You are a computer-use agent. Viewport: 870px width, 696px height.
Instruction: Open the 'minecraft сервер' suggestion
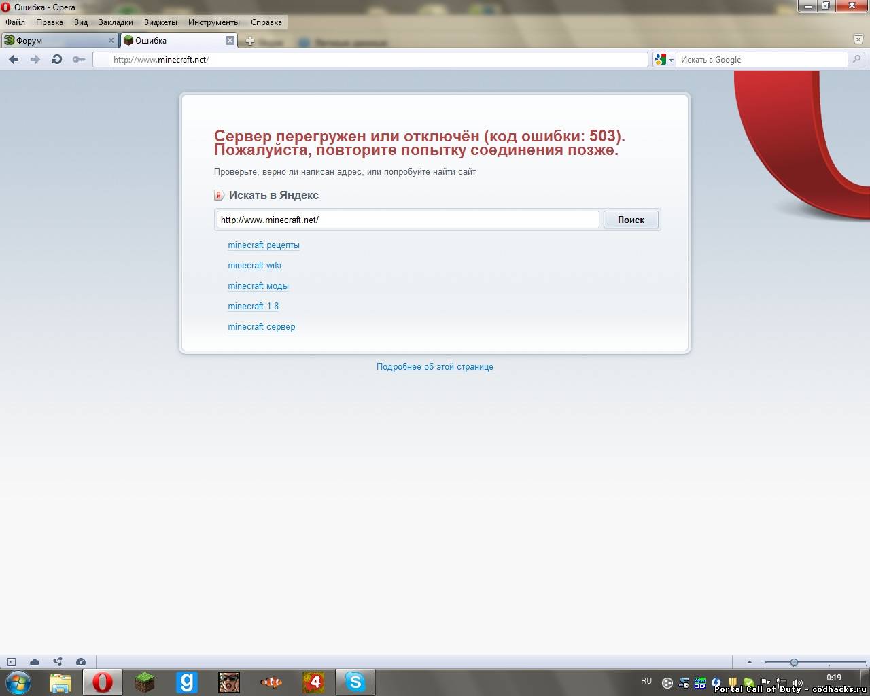[x=262, y=327]
